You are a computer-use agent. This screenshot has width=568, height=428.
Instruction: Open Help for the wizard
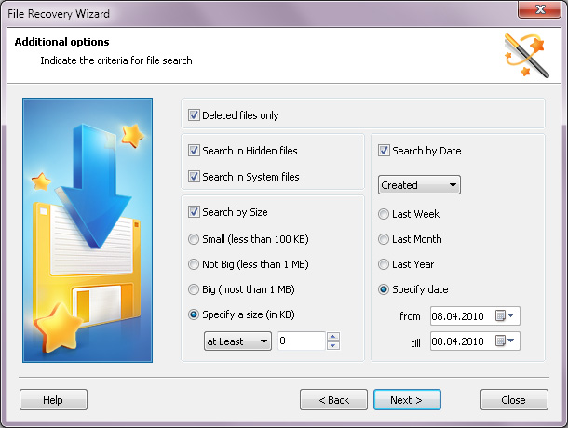click(53, 400)
